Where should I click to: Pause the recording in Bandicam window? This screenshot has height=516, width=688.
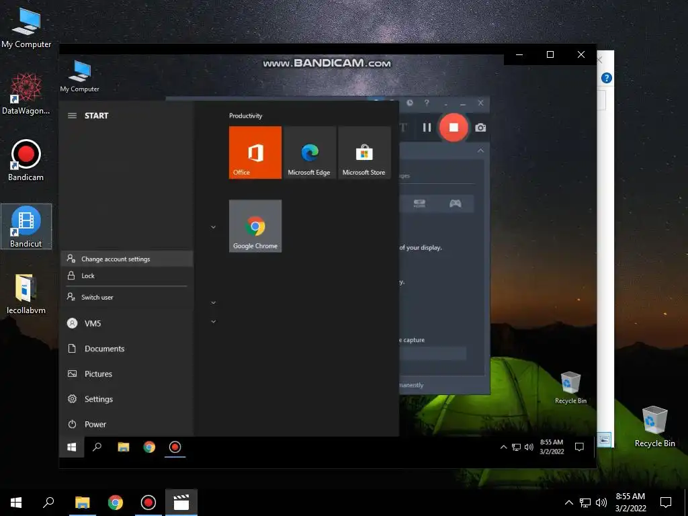coord(427,127)
